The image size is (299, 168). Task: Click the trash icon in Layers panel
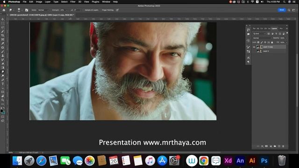click(283, 146)
